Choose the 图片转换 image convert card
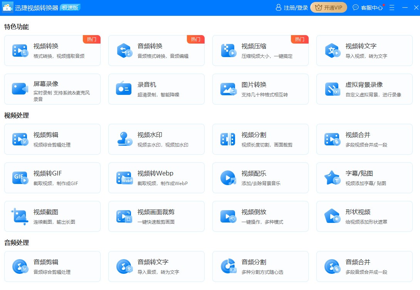Image resolution: width=420 pixels, height=290 pixels. tap(260, 89)
